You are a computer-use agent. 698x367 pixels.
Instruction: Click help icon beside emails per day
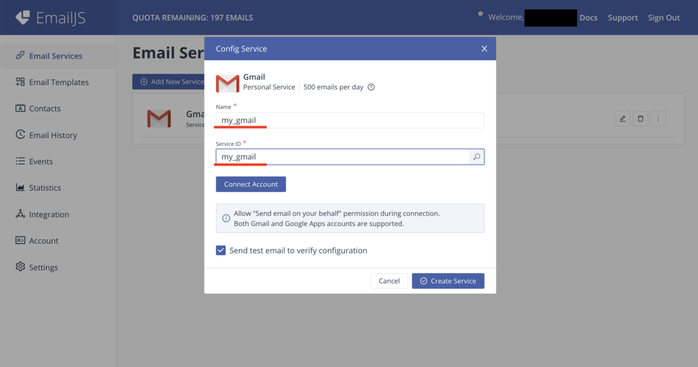[x=371, y=87]
